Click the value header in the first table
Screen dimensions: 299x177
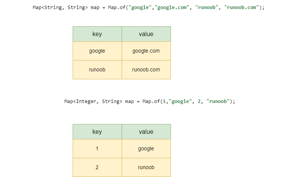[x=146, y=34]
